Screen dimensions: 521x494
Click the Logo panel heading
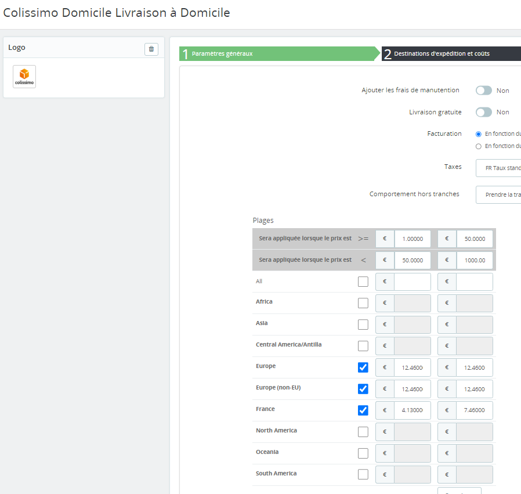(x=17, y=48)
